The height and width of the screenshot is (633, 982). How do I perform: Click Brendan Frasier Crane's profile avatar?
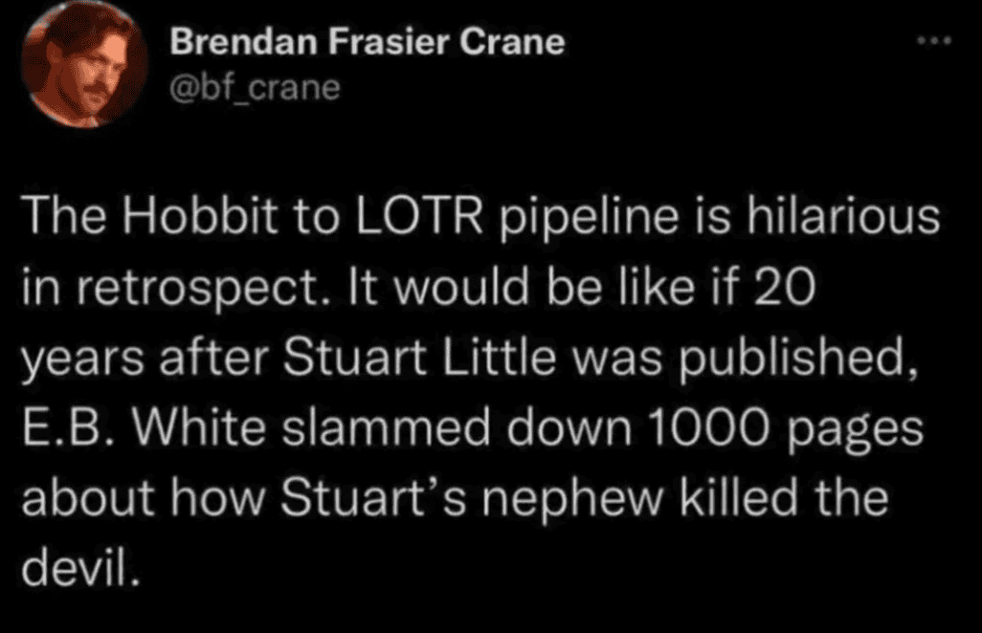(x=85, y=64)
